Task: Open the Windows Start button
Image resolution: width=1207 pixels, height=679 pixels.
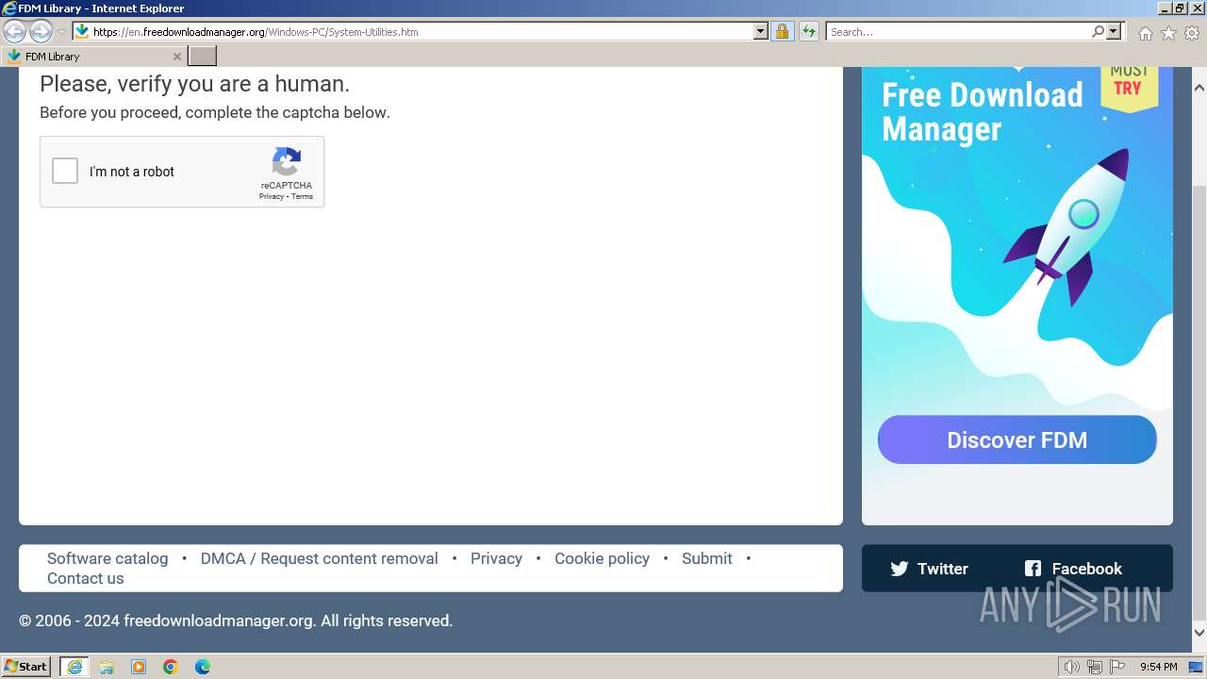Action: pos(26,666)
